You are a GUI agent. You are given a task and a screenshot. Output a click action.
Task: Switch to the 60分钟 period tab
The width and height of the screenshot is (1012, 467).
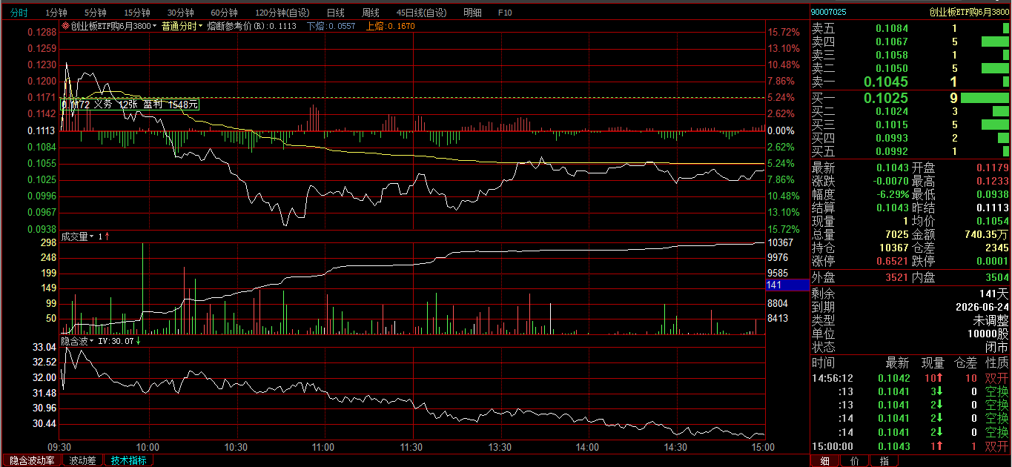(x=224, y=13)
